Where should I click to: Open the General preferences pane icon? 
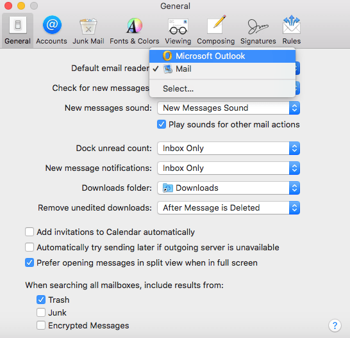(x=18, y=25)
